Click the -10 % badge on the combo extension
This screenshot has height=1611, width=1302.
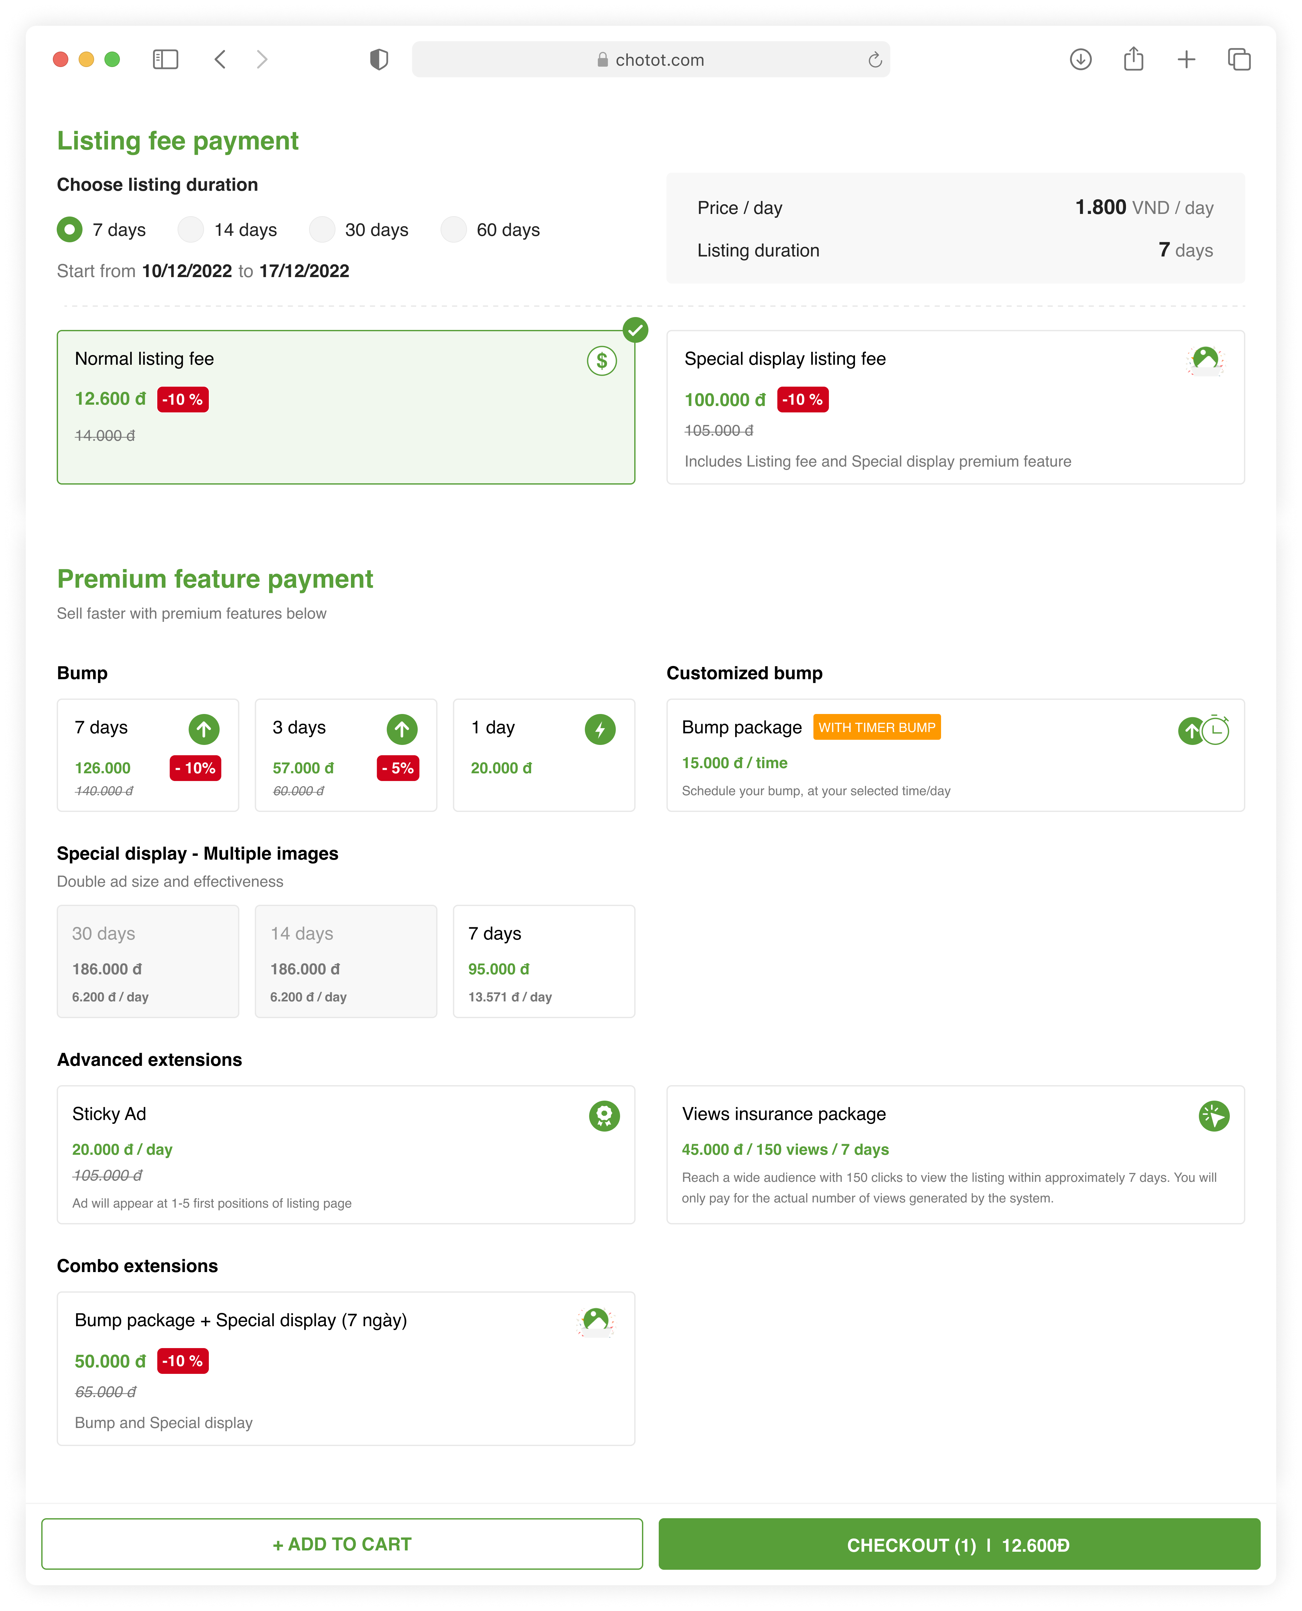click(x=183, y=1361)
